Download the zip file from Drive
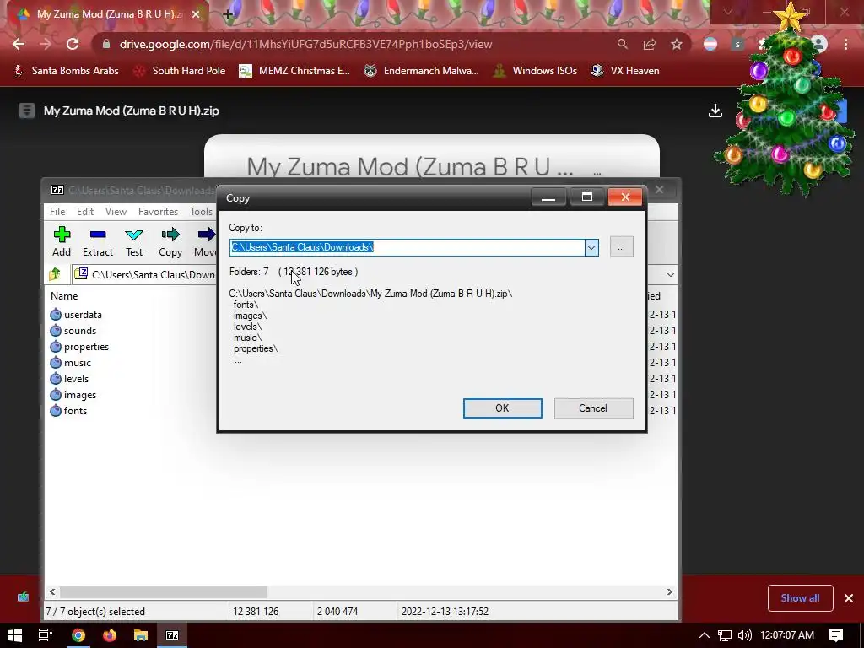This screenshot has height=648, width=864. [x=715, y=111]
